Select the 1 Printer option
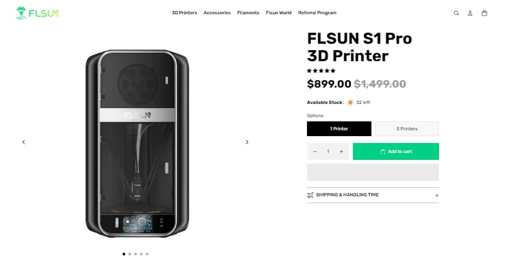This screenshot has height=267, width=513. (339, 129)
